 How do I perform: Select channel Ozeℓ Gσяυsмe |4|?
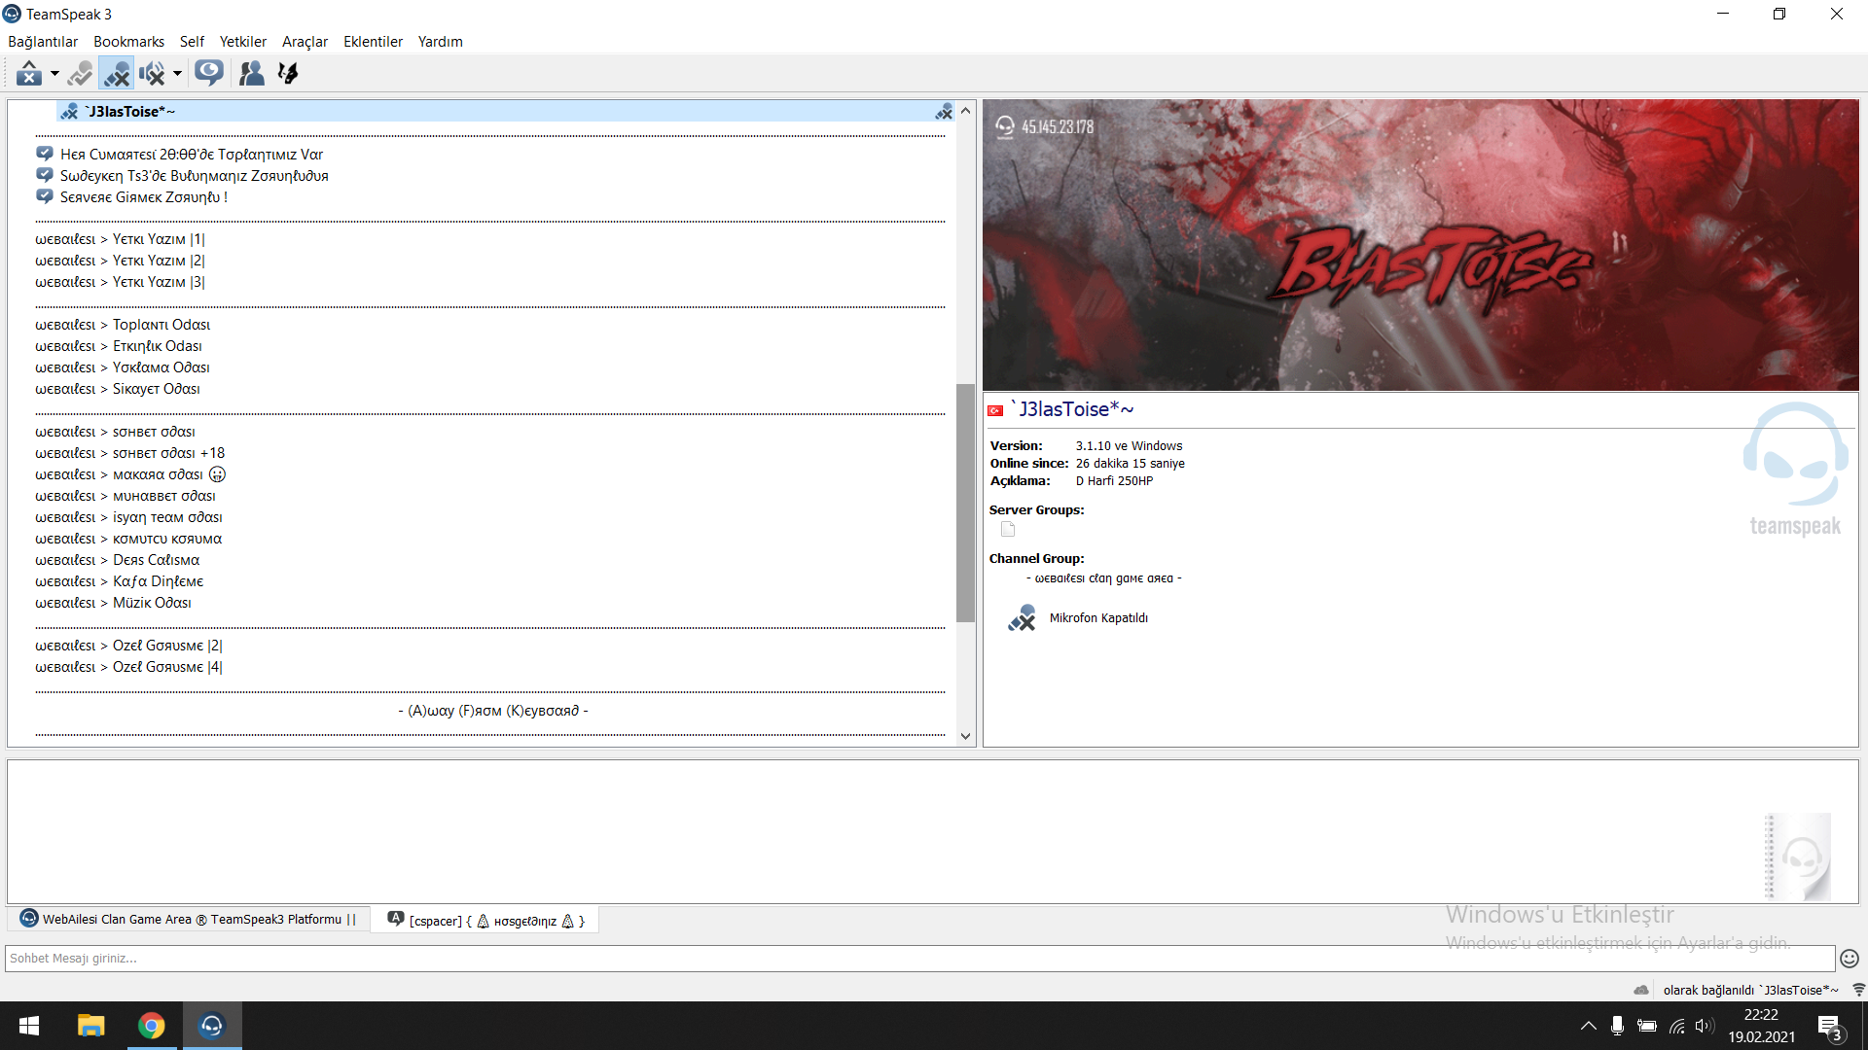pos(129,667)
